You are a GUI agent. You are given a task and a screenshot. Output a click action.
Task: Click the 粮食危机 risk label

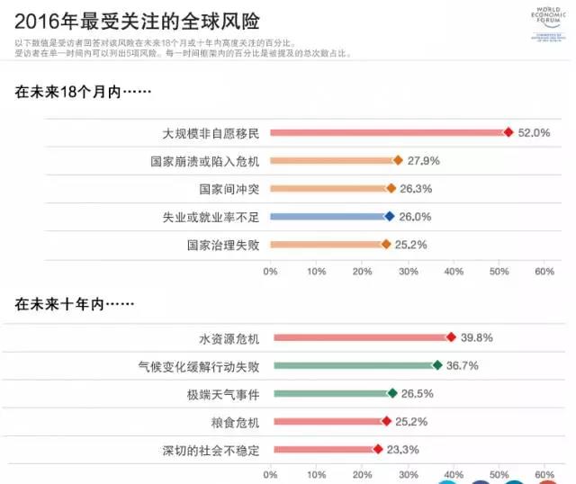tap(235, 421)
